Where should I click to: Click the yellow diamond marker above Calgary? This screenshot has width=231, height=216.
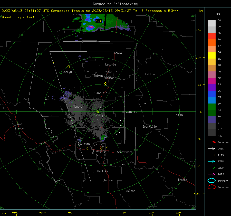click(x=101, y=148)
